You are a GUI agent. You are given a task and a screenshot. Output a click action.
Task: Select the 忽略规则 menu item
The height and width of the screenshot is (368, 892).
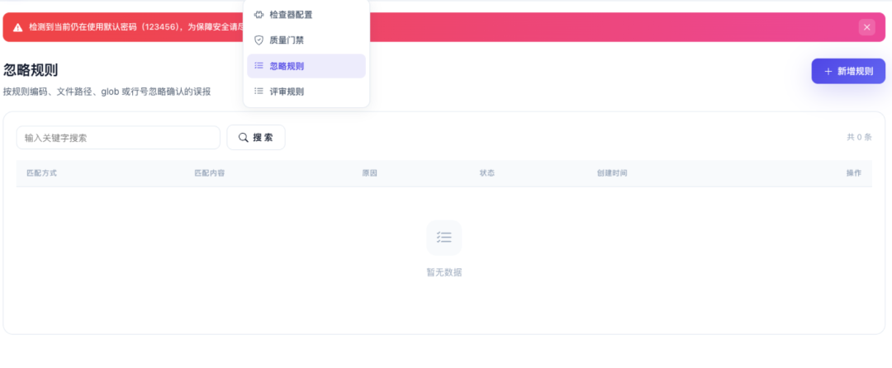pos(306,66)
